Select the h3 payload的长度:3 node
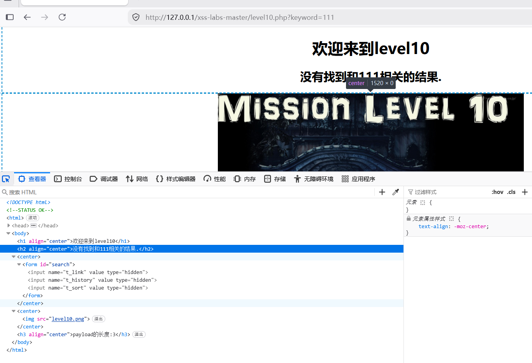The image size is (532, 363). 74,334
